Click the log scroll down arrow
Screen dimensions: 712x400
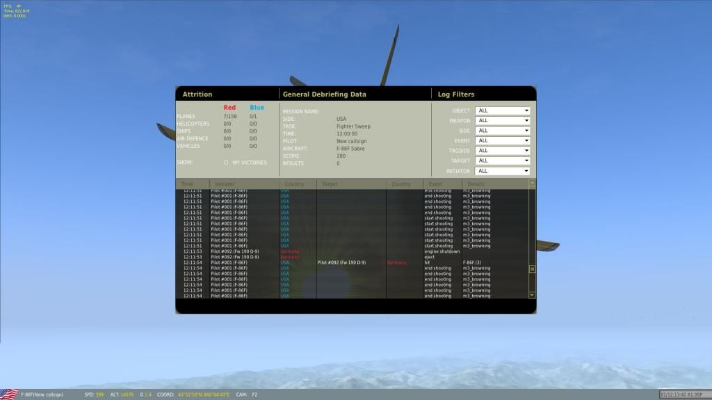pyautogui.click(x=533, y=294)
